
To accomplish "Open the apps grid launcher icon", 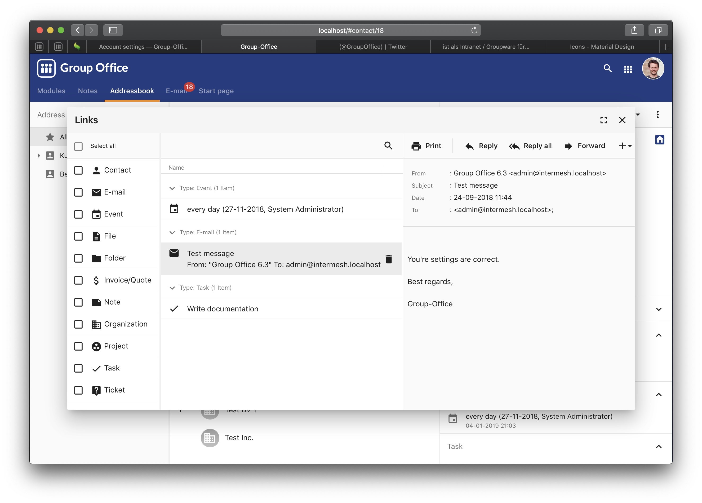I will click(628, 69).
